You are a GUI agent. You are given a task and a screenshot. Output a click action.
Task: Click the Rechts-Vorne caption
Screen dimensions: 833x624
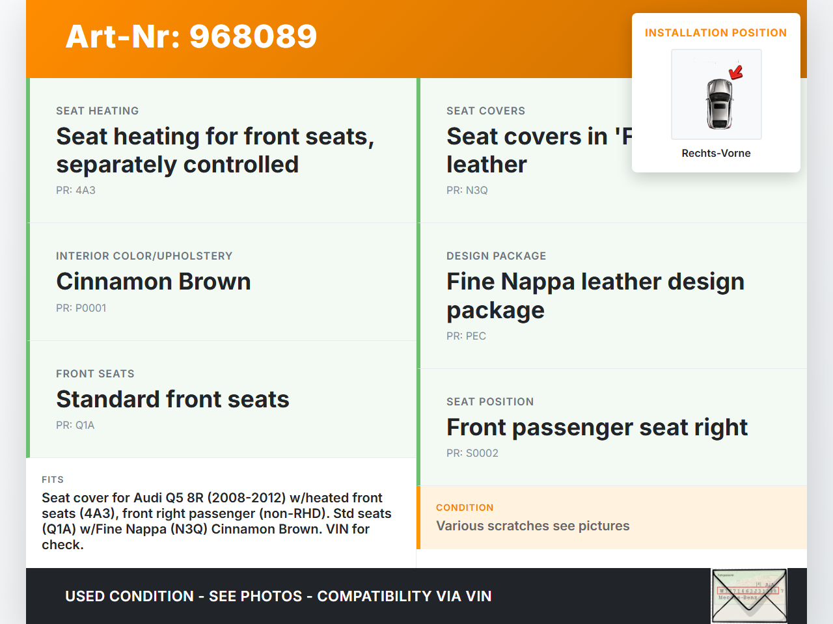point(716,153)
